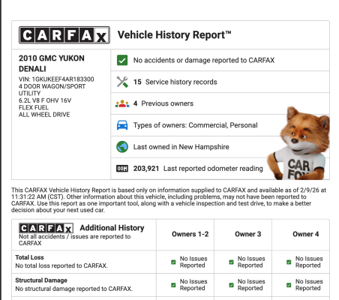Click the wrench service history icon

click(x=122, y=82)
